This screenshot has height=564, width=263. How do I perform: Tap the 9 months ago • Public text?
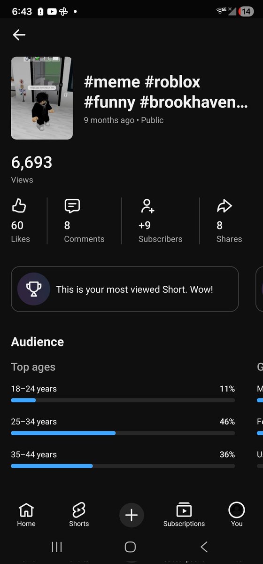pyautogui.click(x=124, y=120)
